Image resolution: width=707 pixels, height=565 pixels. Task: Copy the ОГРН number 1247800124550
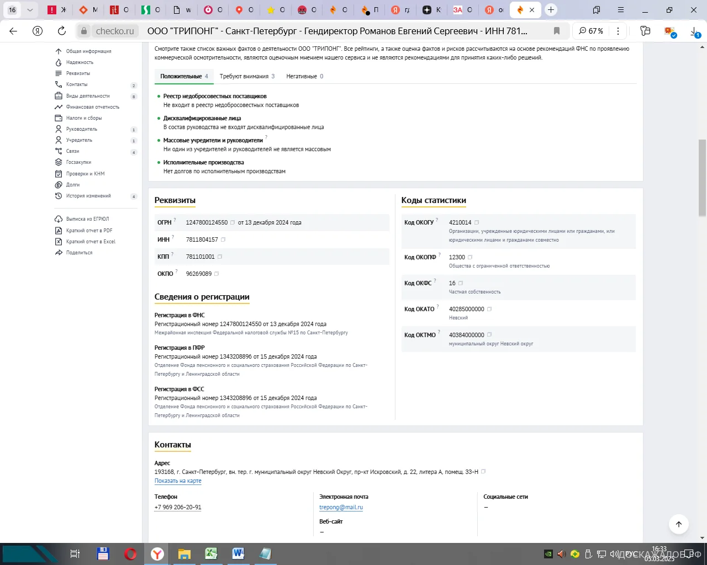tap(233, 222)
